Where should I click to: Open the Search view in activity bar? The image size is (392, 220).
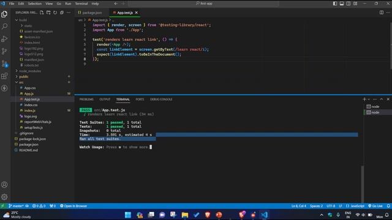pos(4,26)
